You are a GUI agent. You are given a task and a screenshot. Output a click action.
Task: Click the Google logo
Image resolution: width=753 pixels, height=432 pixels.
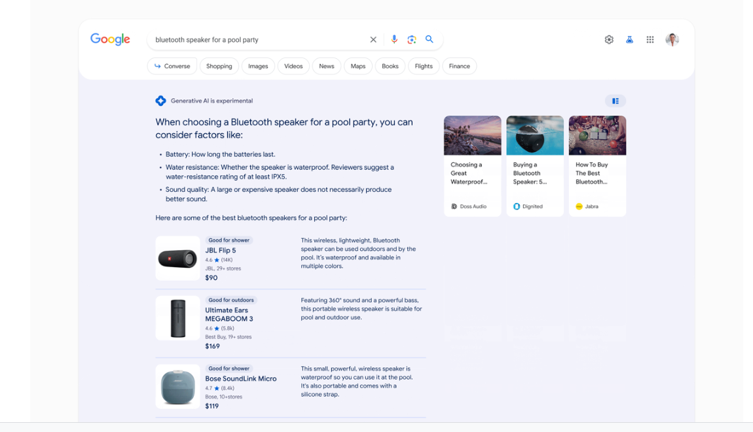(110, 39)
